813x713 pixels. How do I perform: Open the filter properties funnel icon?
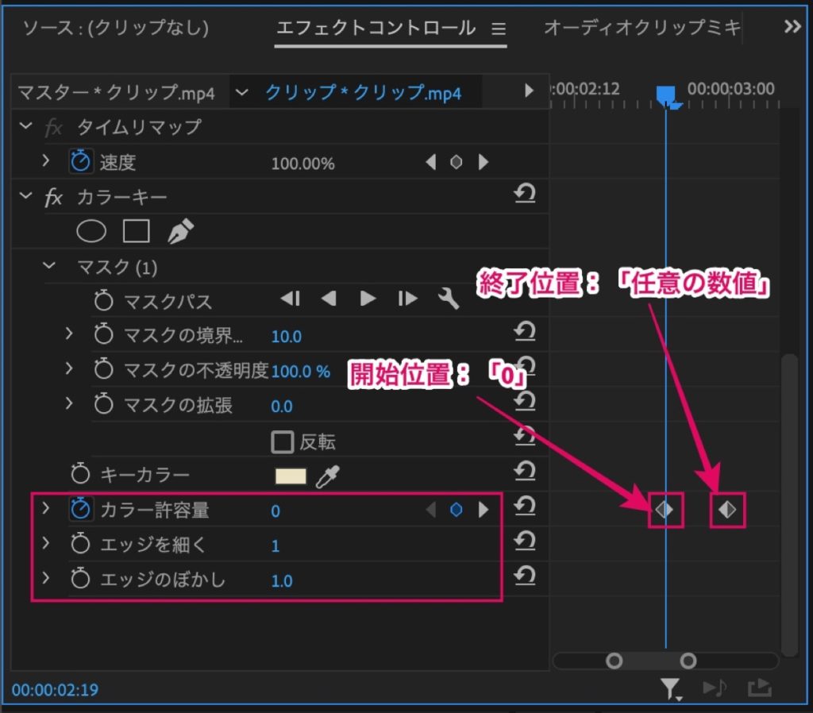(x=671, y=690)
